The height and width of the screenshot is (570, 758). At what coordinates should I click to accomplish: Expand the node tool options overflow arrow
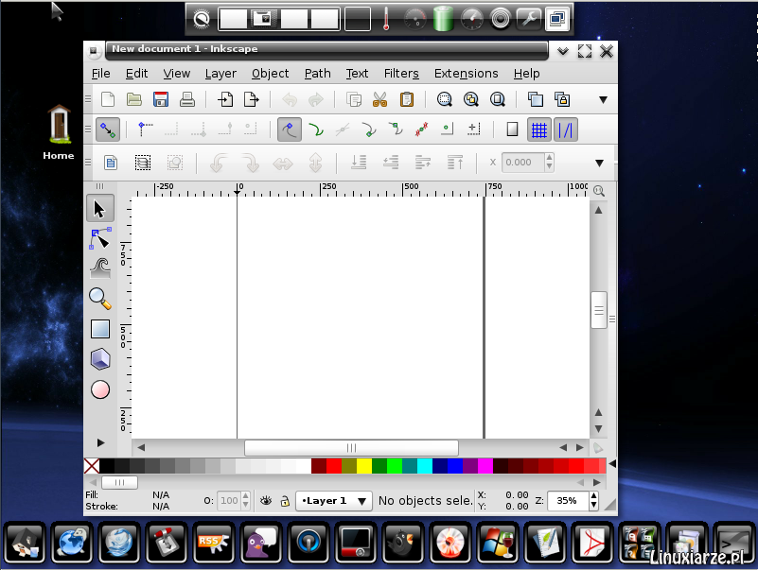tap(599, 163)
